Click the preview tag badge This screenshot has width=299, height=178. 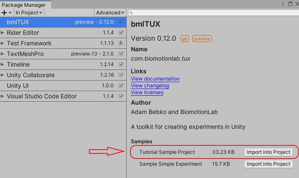202,39
